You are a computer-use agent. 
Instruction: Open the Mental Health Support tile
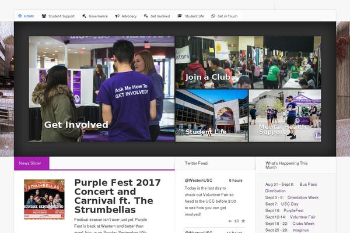tap(285, 116)
